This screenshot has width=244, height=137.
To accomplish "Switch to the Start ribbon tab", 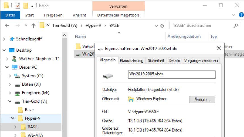I will 30,15.
